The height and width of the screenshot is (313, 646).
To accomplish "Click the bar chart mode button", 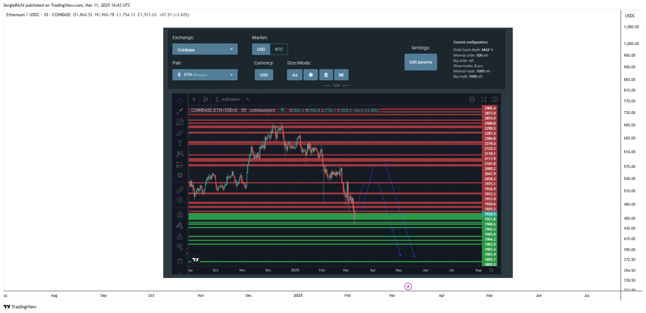I will point(341,75).
